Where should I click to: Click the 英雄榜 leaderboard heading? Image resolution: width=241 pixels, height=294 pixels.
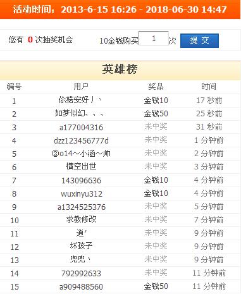click(x=120, y=69)
